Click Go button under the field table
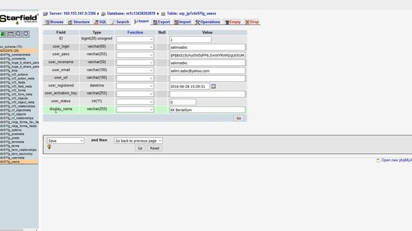 tap(239, 118)
